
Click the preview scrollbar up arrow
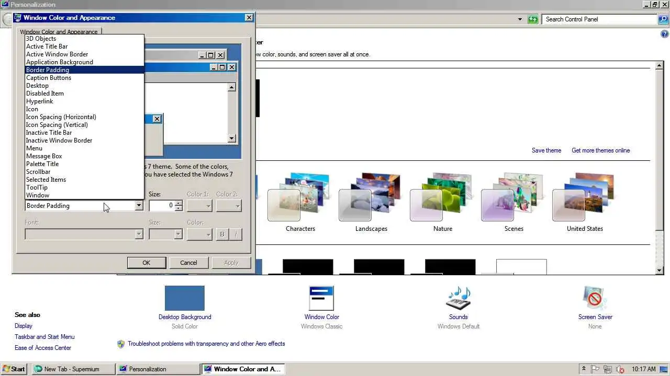click(x=232, y=87)
